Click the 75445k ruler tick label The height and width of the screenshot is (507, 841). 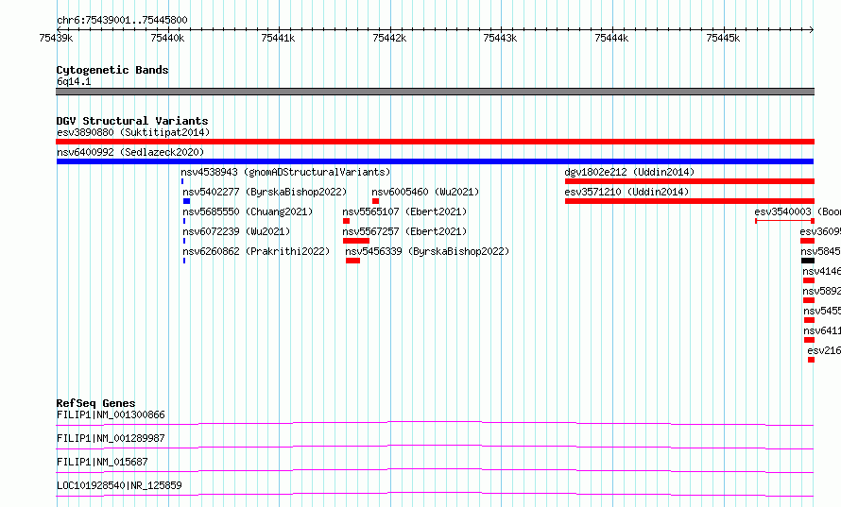723,38
